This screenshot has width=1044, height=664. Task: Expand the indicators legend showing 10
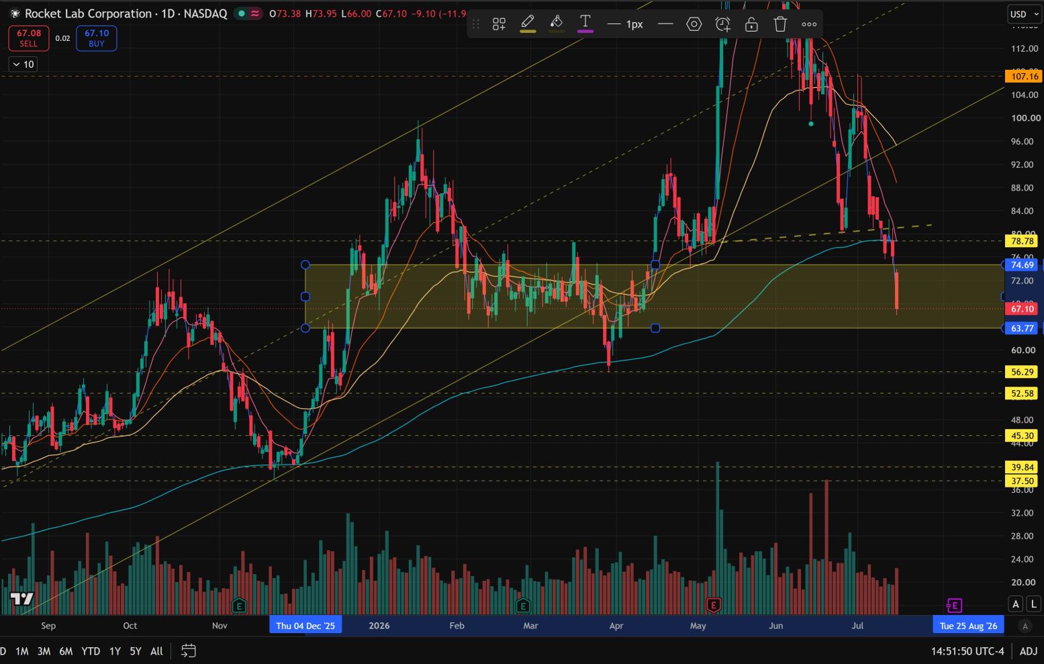point(23,64)
